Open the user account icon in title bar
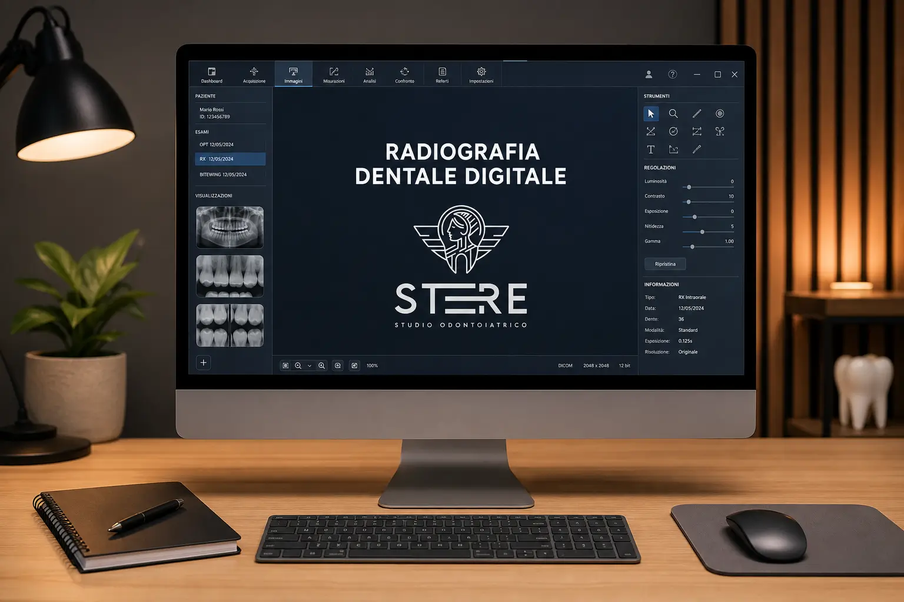Screen dimensions: 904x602 point(649,74)
